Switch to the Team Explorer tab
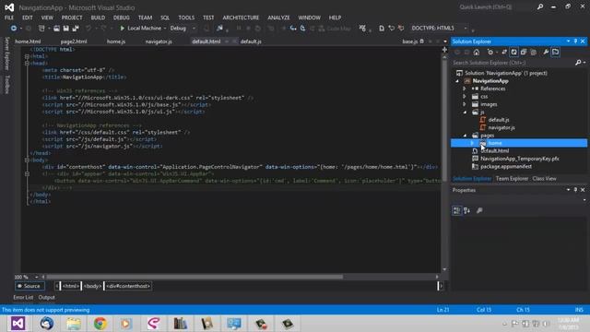The height and width of the screenshot is (332, 590). point(512,179)
